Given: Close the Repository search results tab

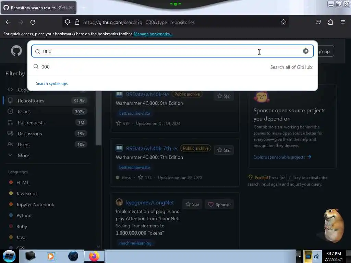Looking at the screenshot, I should click(x=71, y=8).
